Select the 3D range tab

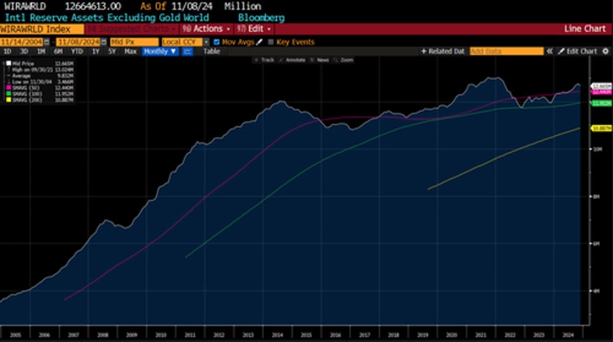tap(24, 51)
